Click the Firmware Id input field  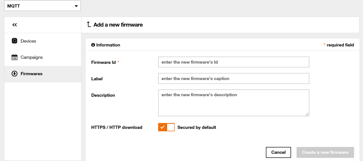(x=233, y=62)
